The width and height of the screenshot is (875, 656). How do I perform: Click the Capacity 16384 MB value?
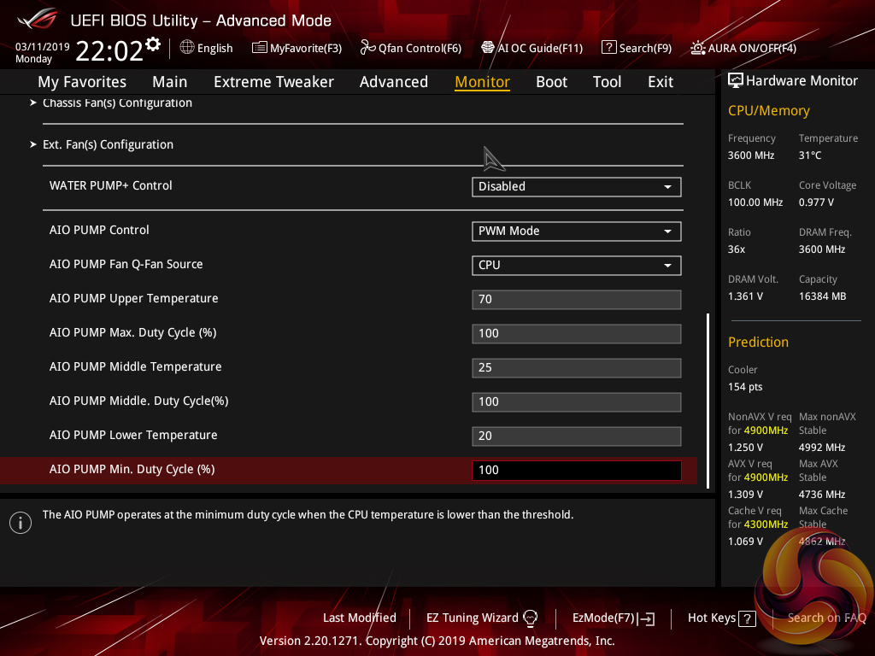822,296
